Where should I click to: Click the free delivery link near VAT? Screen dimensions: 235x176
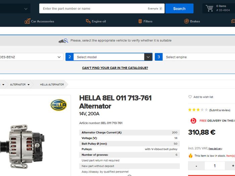tap(215, 149)
